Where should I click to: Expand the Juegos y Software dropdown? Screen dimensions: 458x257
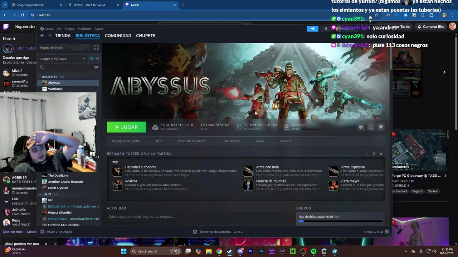[x=63, y=59]
